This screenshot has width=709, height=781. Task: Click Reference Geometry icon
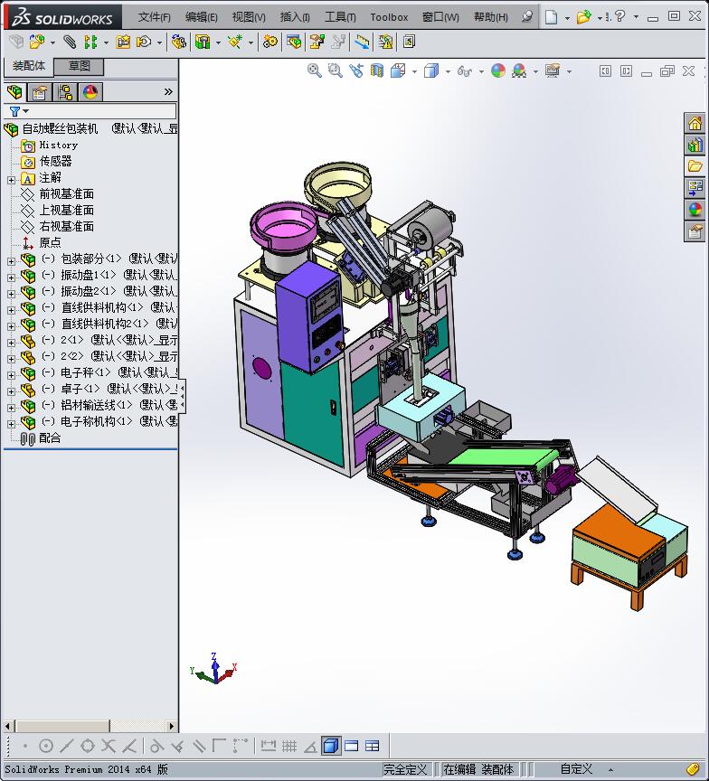click(x=234, y=42)
